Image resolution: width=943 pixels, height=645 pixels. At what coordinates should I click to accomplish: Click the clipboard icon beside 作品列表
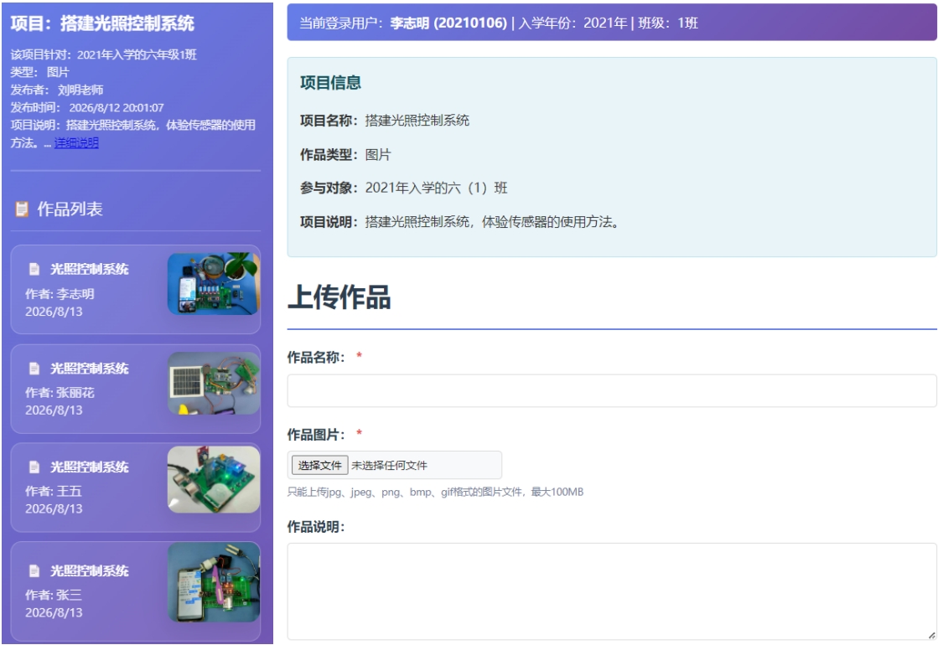(22, 209)
